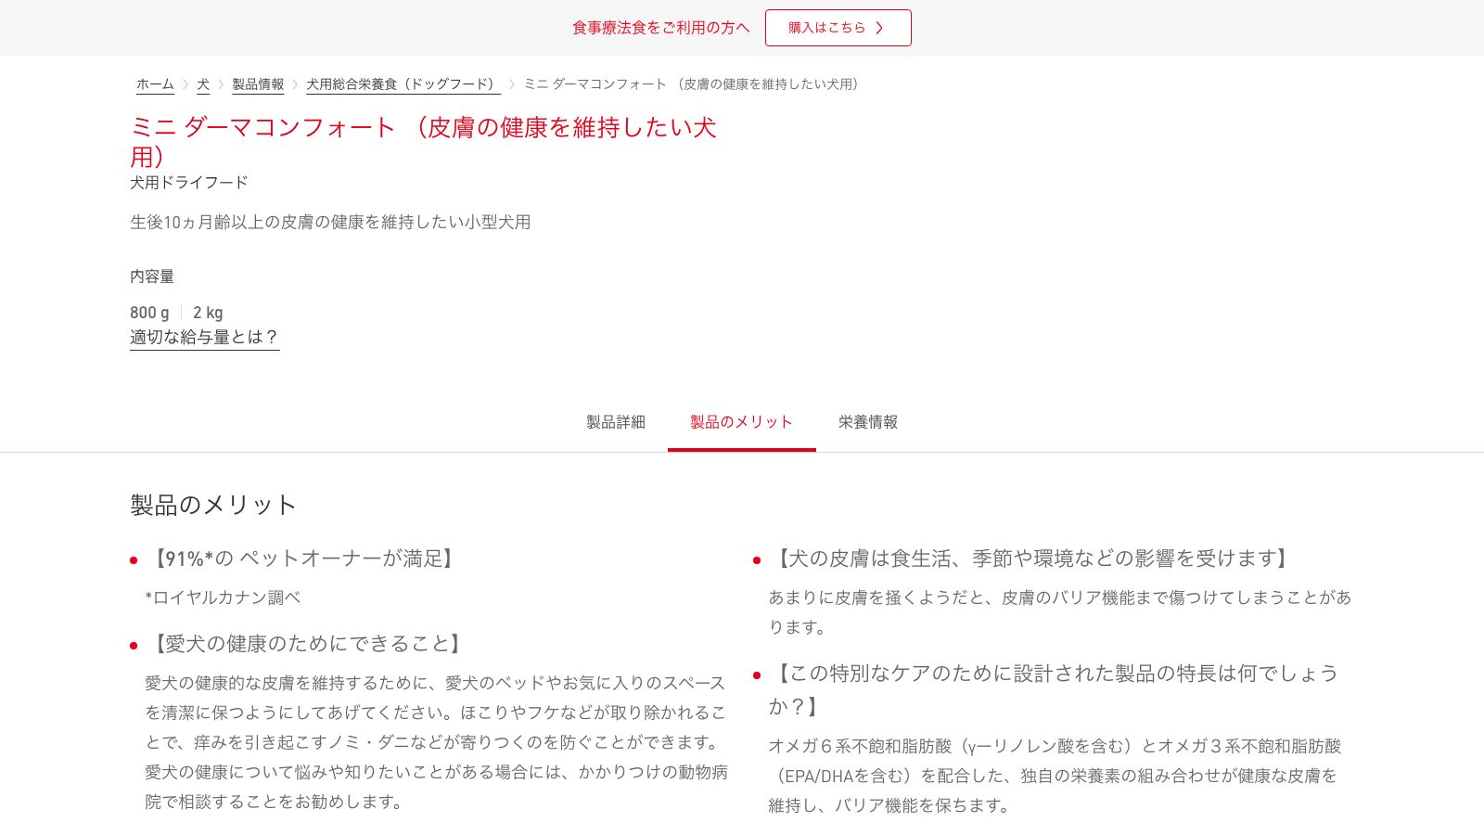This screenshot has height=835, width=1484.
Task: Click the 製品のメリット section heading
Action: tap(213, 505)
